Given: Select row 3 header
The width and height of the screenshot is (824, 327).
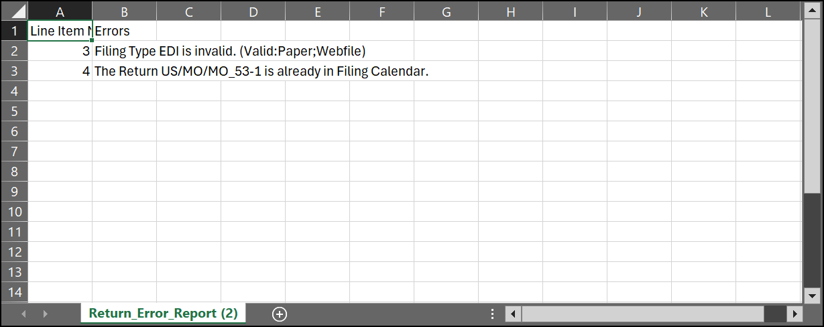Looking at the screenshot, I should tap(14, 71).
